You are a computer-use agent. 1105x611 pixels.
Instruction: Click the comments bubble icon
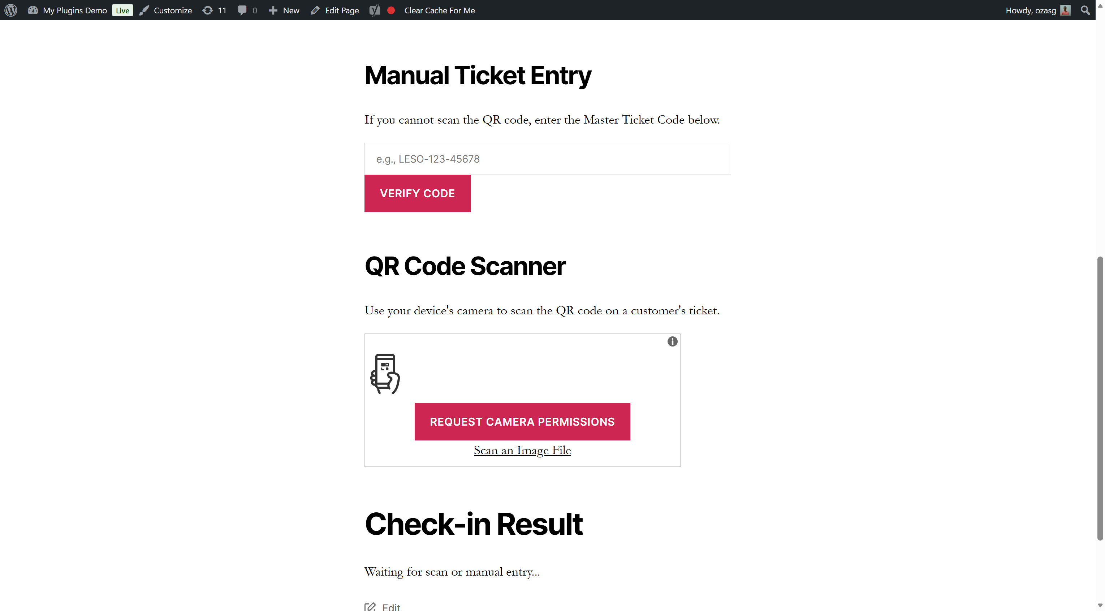pos(243,10)
